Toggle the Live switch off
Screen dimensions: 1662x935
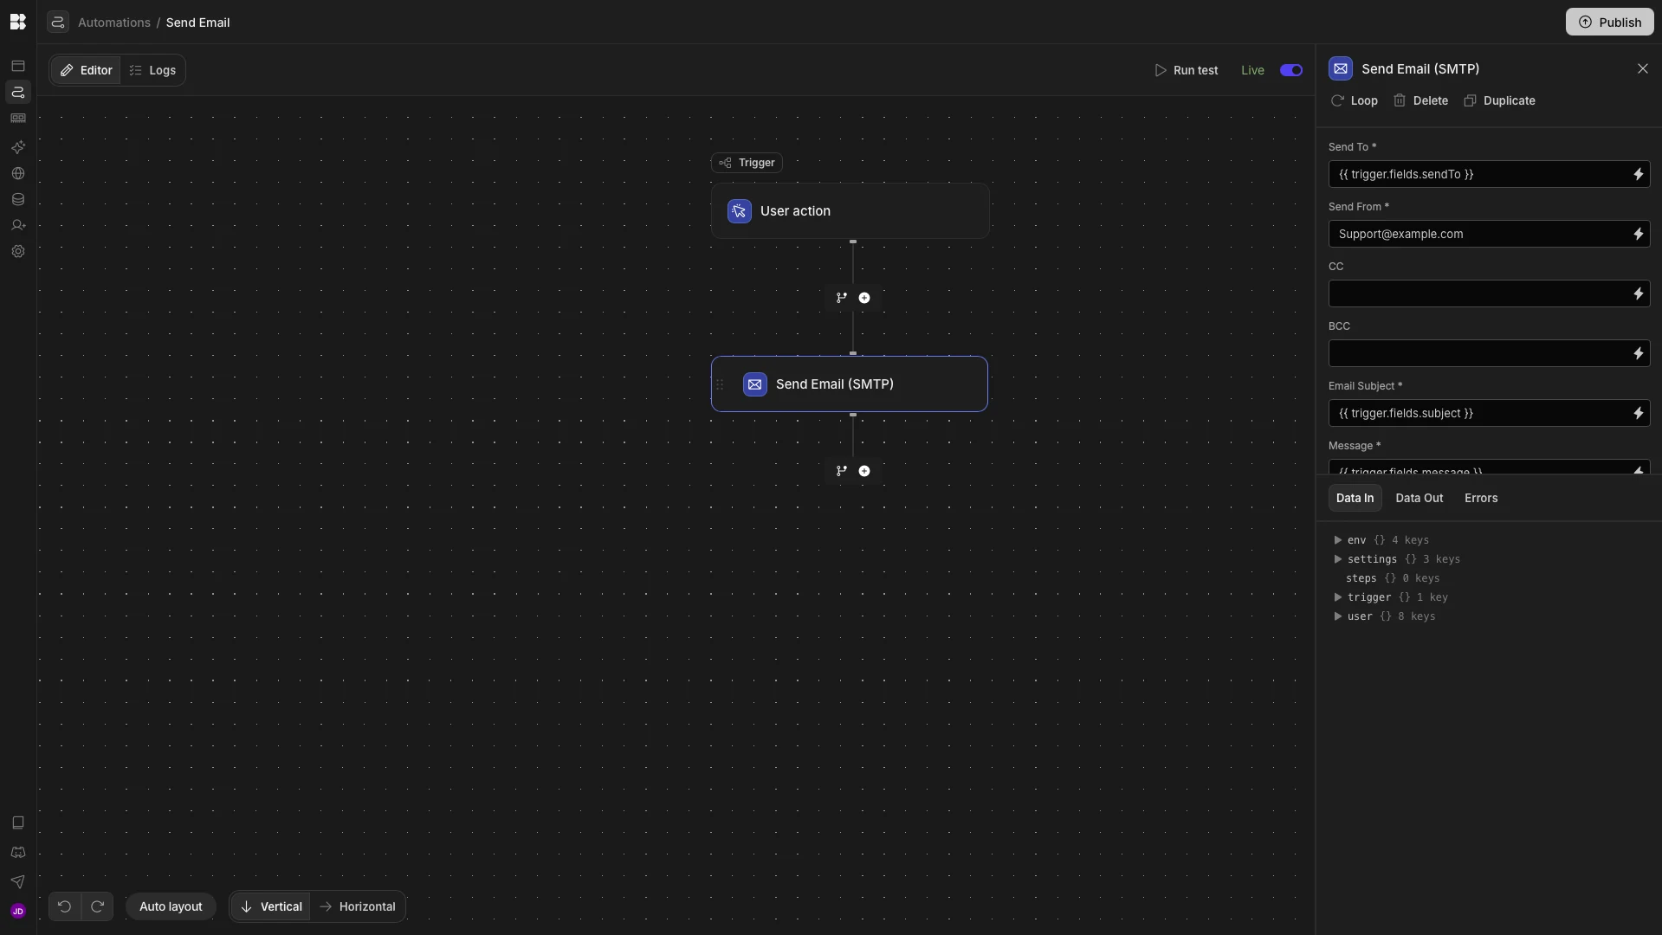1290,70
